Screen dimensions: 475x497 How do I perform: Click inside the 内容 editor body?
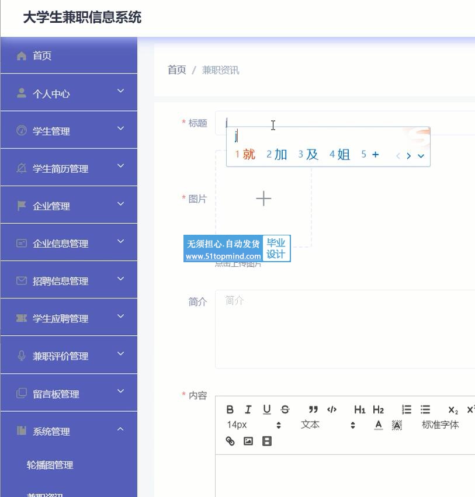click(x=345, y=475)
